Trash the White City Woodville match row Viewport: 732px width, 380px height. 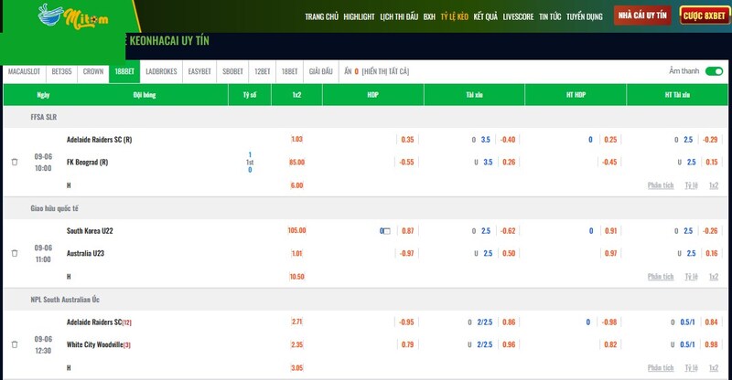[x=15, y=344]
